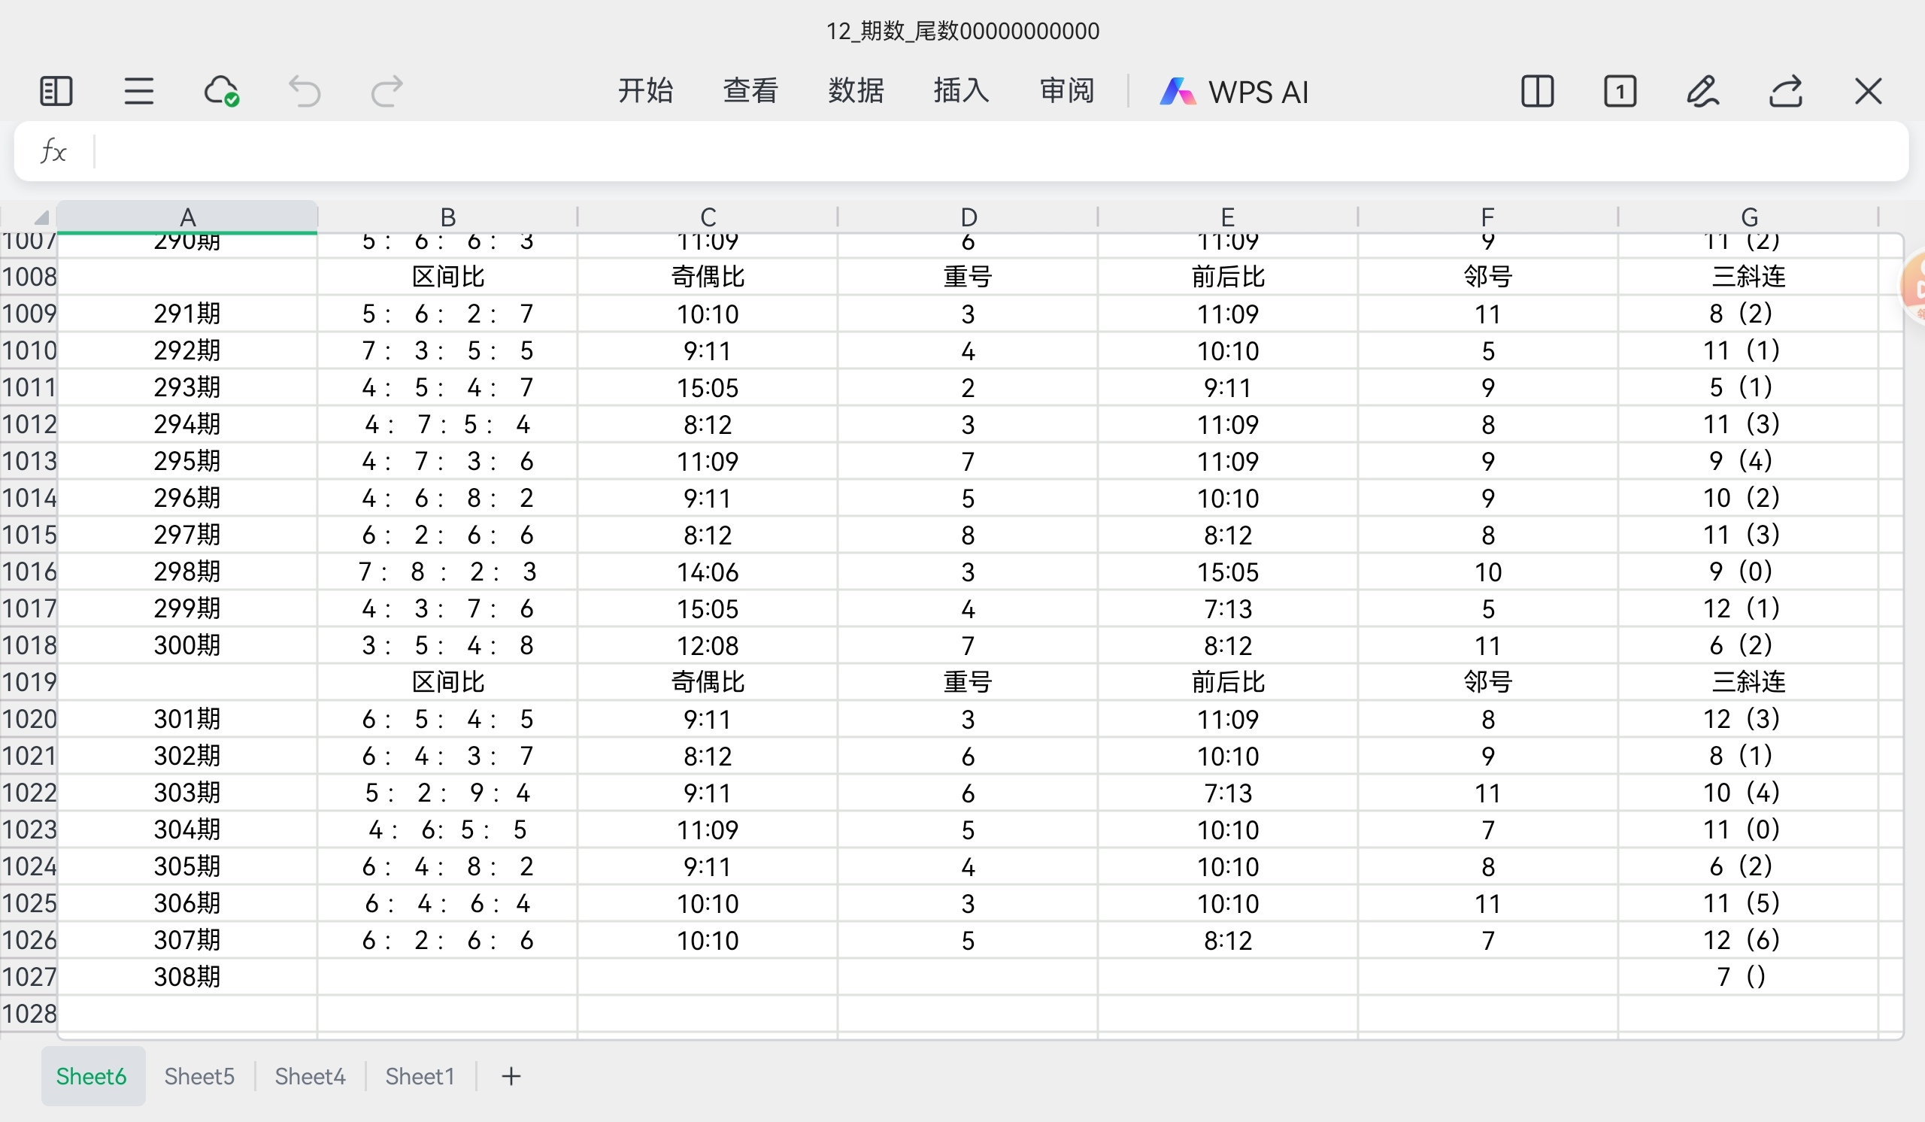The image size is (1925, 1122).
Task: Select cell 12 (6) in row 1026
Action: [x=1748, y=940]
